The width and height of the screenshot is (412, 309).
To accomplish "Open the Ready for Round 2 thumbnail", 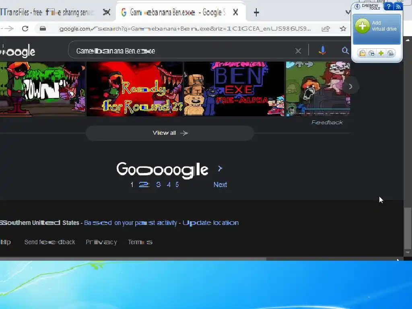I will pyautogui.click(x=134, y=89).
